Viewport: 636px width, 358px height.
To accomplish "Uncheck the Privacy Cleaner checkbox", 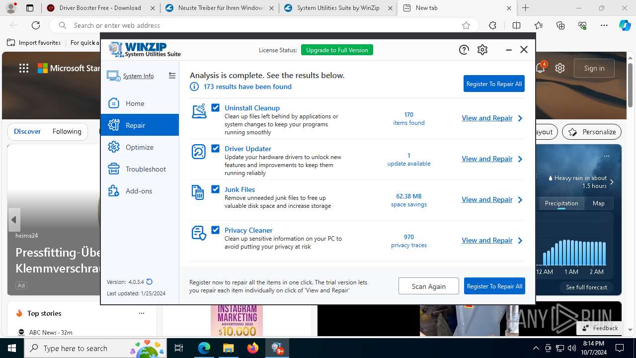I will (x=215, y=230).
